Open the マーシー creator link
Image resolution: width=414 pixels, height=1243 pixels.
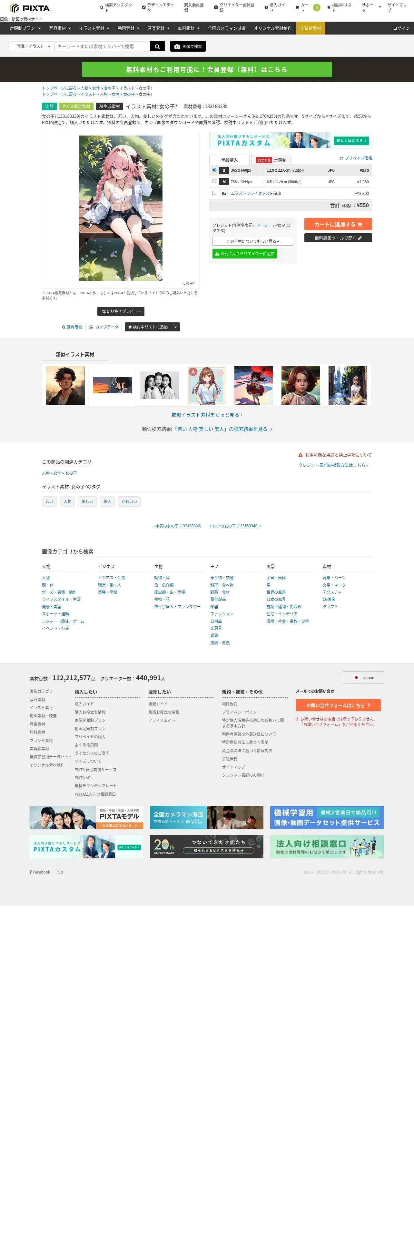[x=264, y=225]
